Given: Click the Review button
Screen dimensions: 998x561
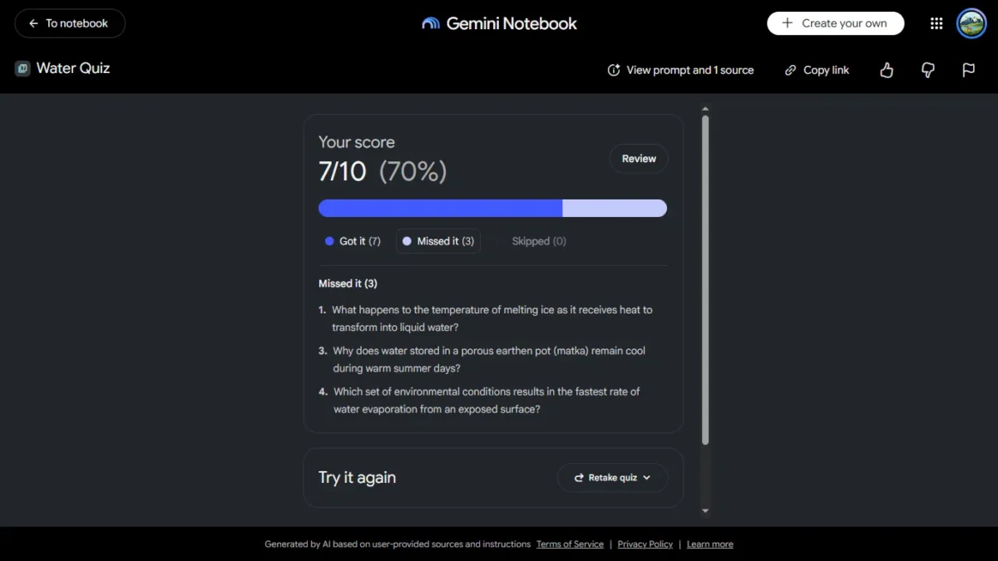Looking at the screenshot, I should (639, 158).
